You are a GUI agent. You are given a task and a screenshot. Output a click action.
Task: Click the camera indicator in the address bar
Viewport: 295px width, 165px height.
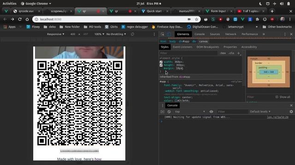(x=189, y=19)
